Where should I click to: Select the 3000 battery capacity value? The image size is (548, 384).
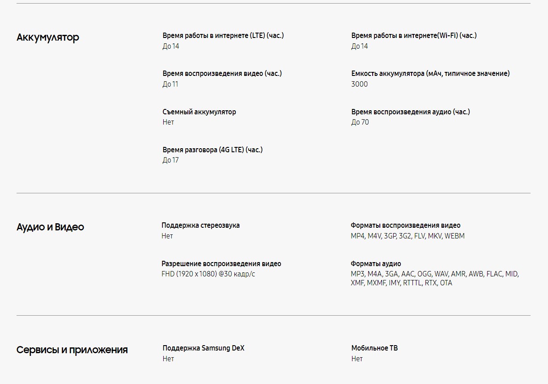360,84
